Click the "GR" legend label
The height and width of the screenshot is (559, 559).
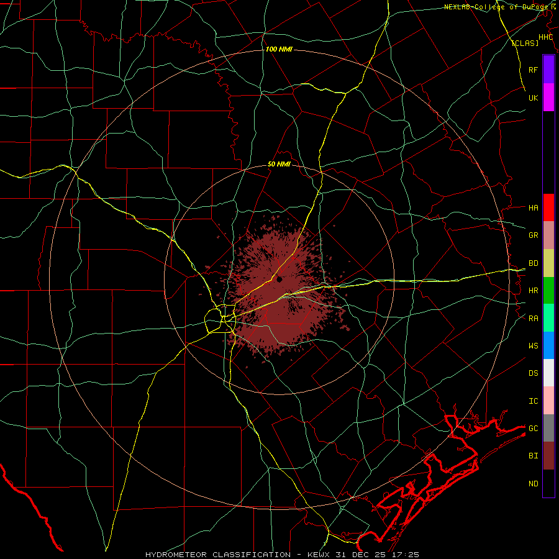pos(533,235)
